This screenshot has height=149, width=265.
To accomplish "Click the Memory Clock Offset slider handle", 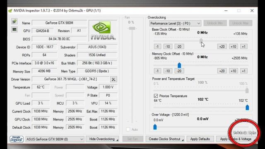I will pyautogui.click(x=179, y=65).
